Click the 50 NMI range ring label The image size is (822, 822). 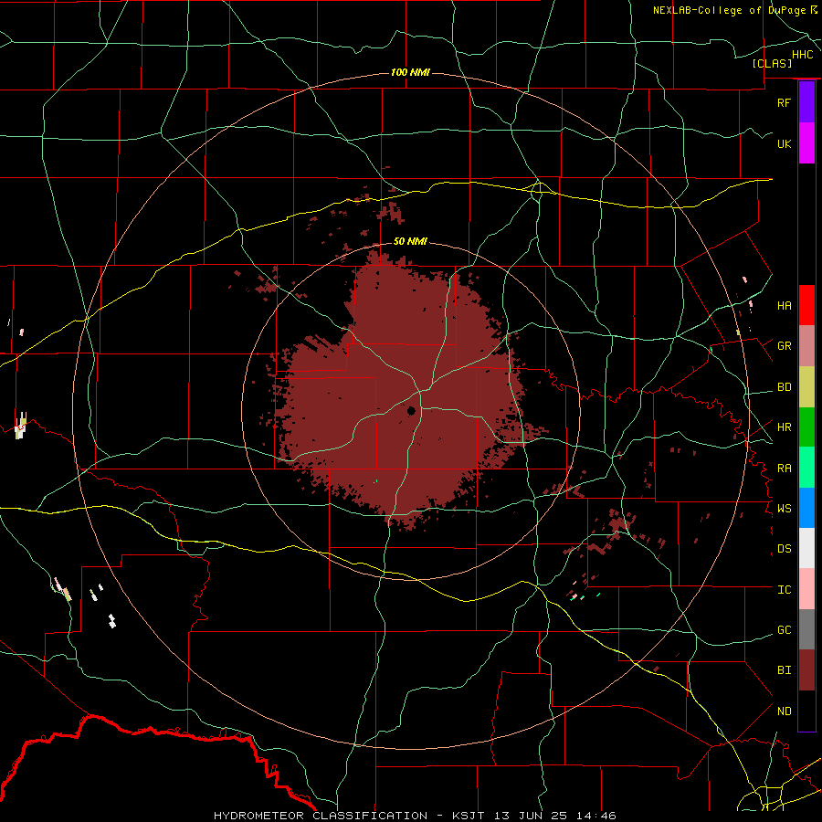(410, 241)
